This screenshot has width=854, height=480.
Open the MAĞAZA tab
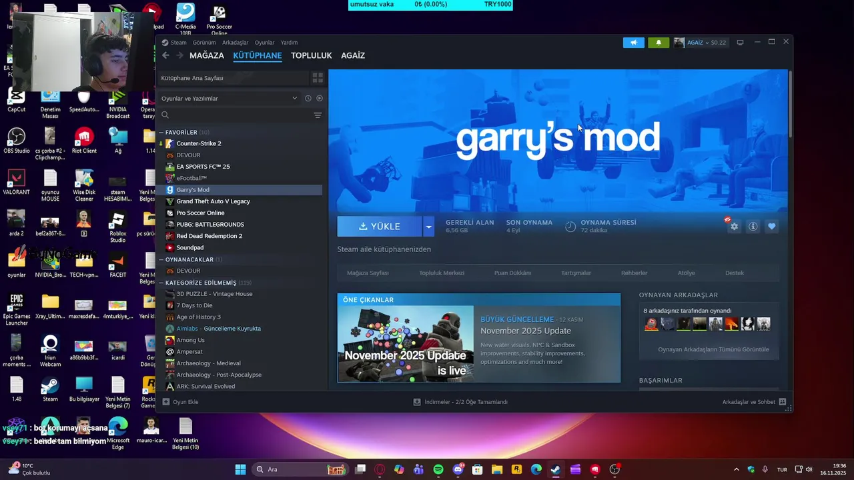point(207,55)
